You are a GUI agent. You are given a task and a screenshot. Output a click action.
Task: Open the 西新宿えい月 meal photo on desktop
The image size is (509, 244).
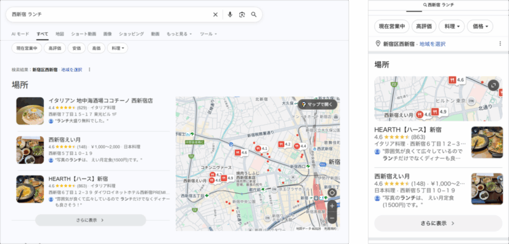[30, 150]
